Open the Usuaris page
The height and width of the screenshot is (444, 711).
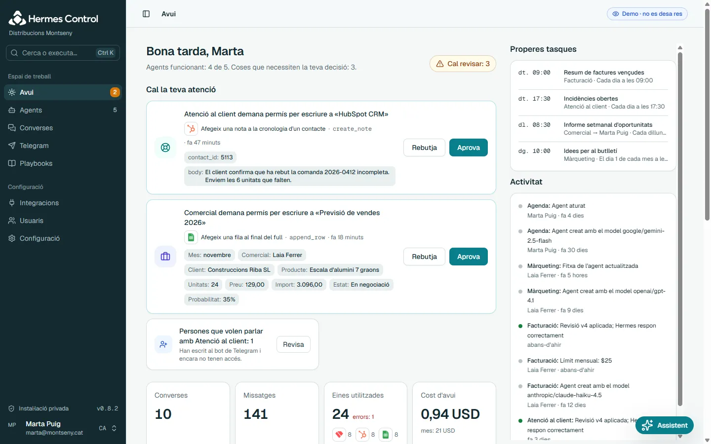pos(63,221)
